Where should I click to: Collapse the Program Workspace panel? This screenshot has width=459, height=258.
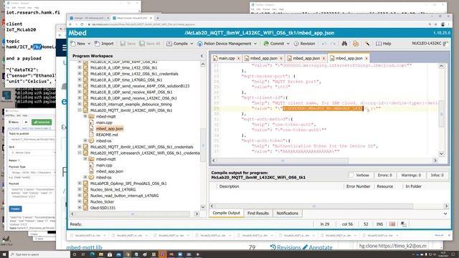(x=202, y=56)
